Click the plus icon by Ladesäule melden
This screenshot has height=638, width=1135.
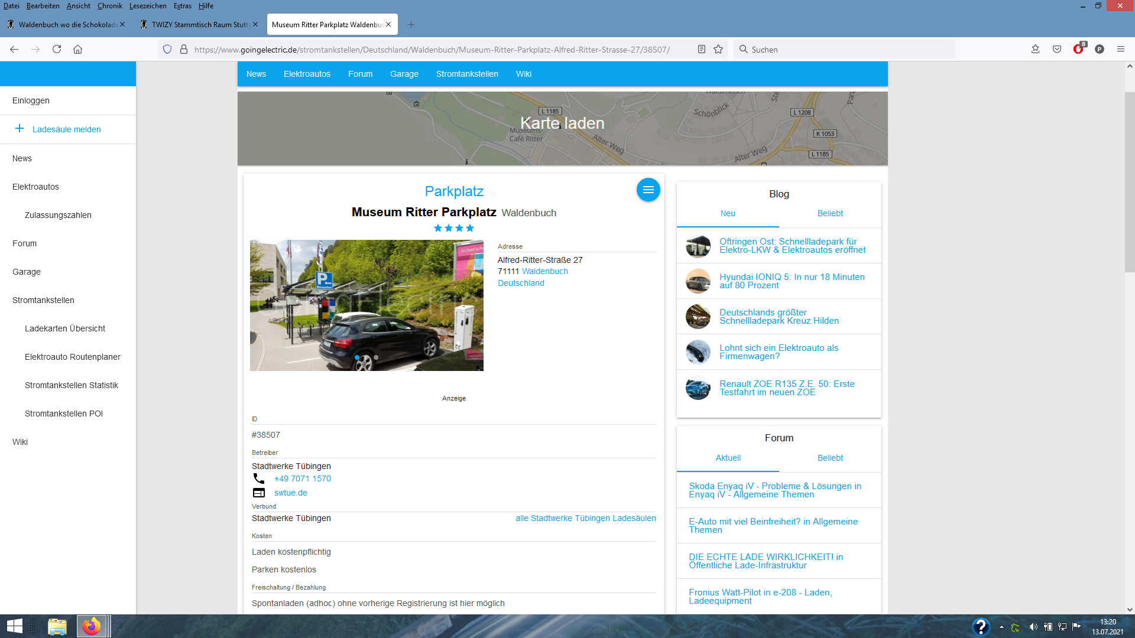click(20, 129)
